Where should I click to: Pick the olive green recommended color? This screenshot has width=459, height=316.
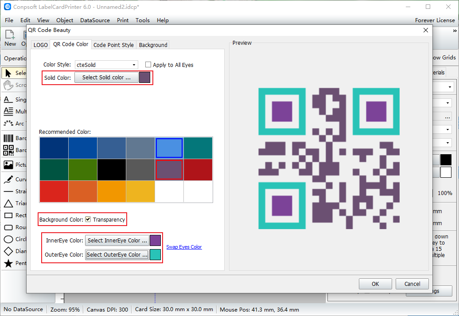coord(83,170)
